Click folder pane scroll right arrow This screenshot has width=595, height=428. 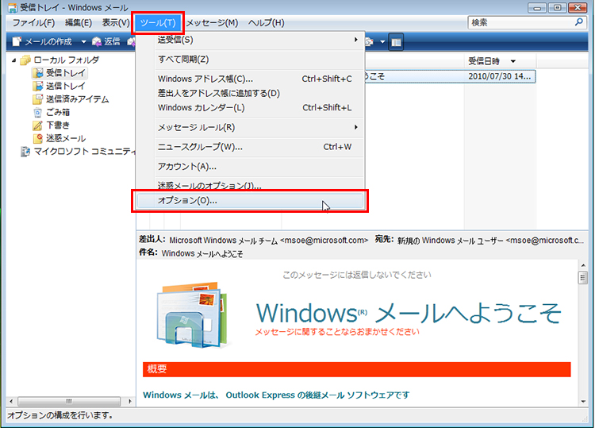130,401
